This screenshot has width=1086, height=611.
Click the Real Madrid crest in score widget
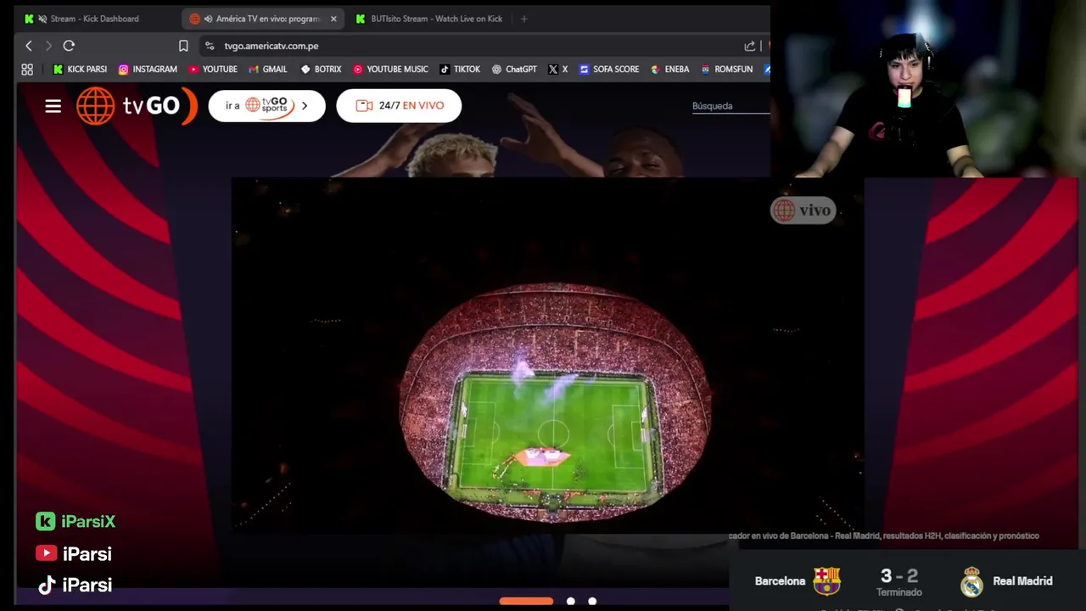pyautogui.click(x=971, y=581)
